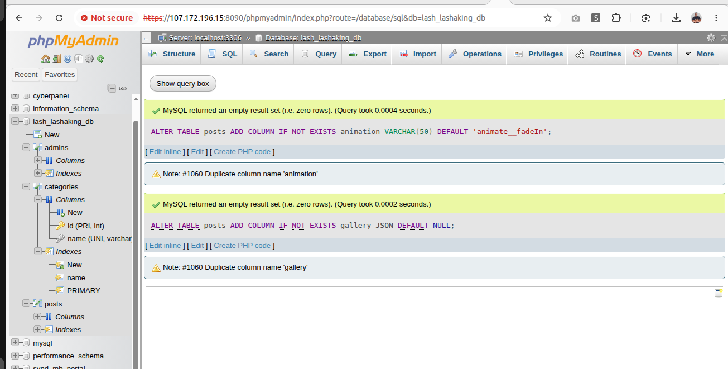Go to the Operations tab
The image size is (728, 369).
[x=475, y=54]
